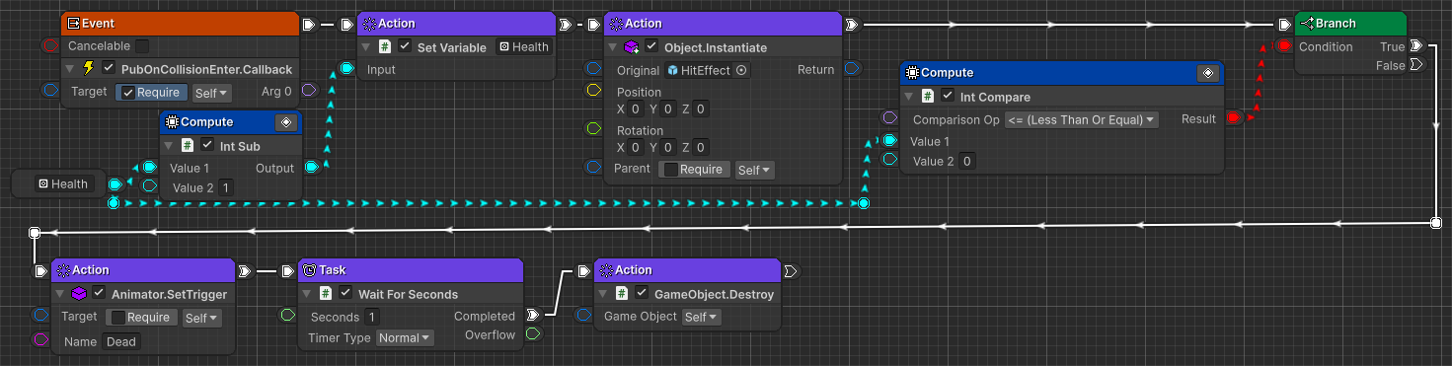Open the Comparison Op dropdown
1452x366 pixels.
(1080, 119)
